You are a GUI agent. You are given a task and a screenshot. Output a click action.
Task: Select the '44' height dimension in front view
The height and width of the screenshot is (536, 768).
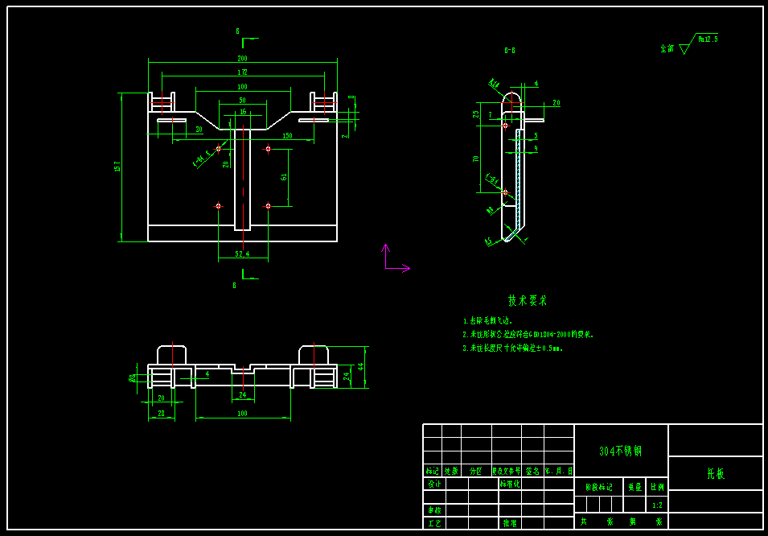point(361,367)
